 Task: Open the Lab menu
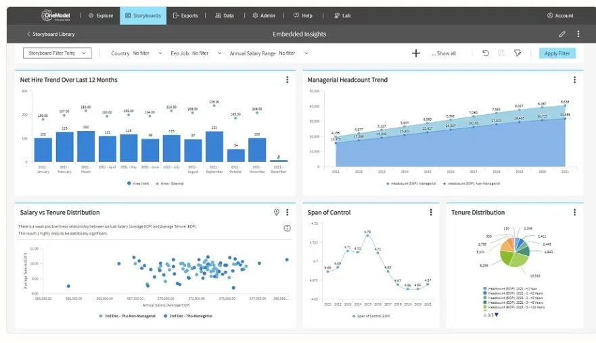coord(342,16)
